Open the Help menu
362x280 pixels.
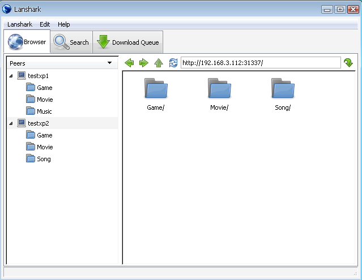pos(64,24)
